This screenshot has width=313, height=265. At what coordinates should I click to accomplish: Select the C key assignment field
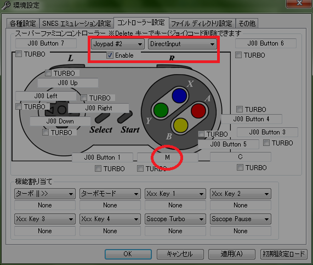tap(241, 157)
